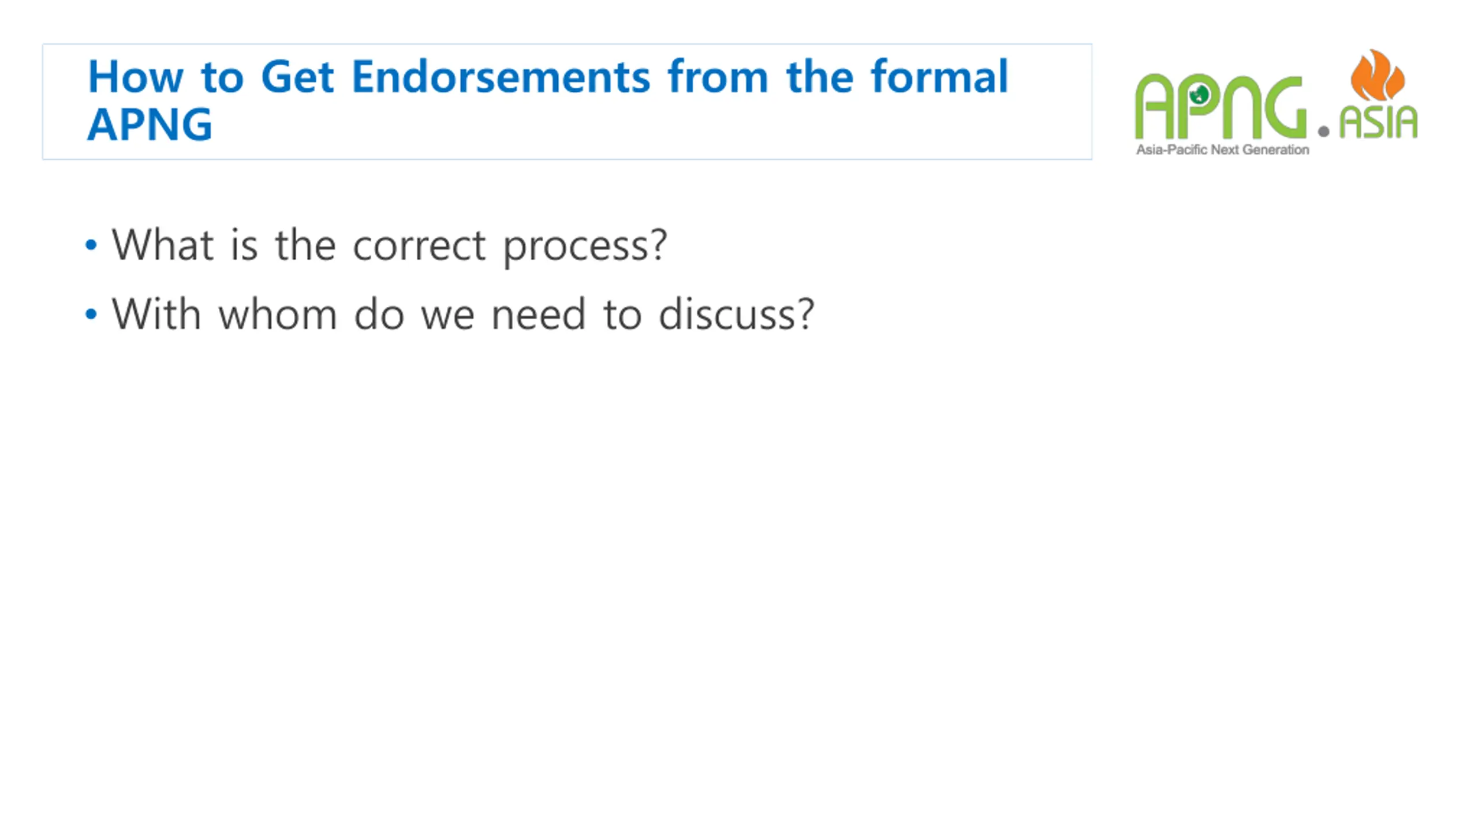Click the word "discuss?" in second bullet
The image size is (1478, 831).
pos(737,314)
